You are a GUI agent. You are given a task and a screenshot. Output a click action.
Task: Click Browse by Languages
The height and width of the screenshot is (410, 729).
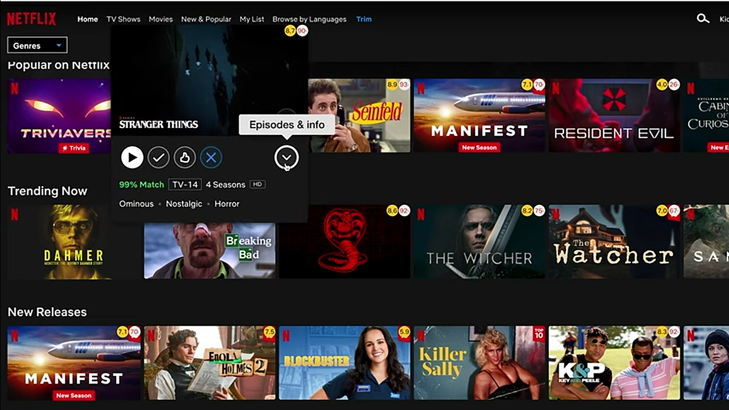click(309, 19)
